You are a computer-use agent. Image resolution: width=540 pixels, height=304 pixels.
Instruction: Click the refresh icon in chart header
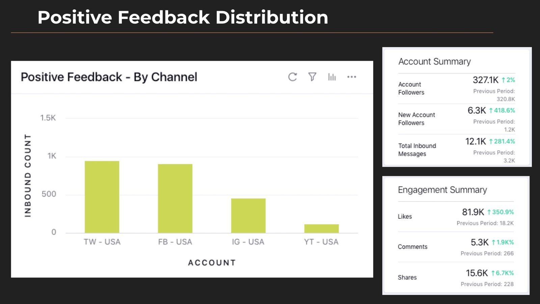[x=293, y=77]
